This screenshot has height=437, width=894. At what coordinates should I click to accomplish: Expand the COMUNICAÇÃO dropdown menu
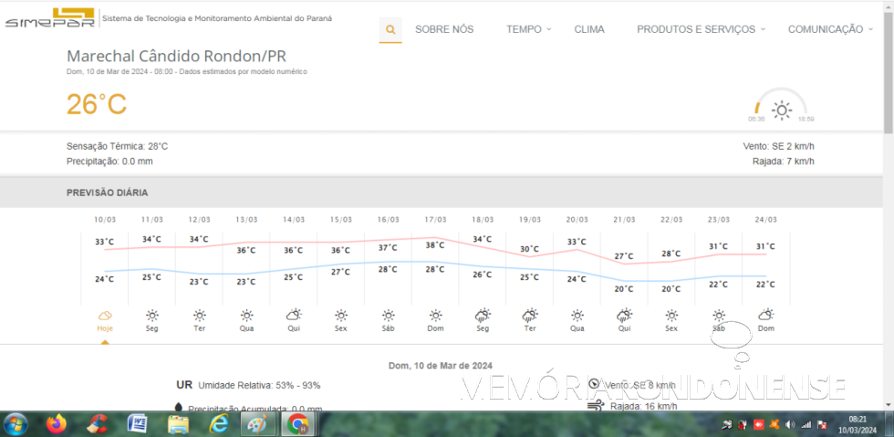[x=830, y=29]
